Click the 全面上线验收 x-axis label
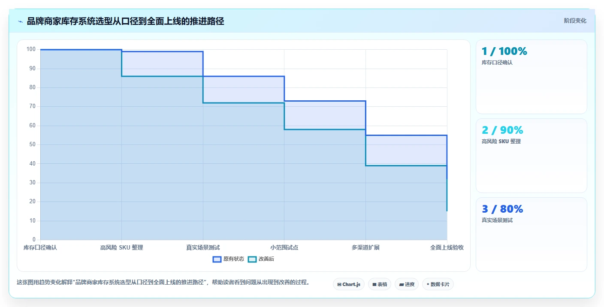The image size is (604, 307). (x=447, y=247)
